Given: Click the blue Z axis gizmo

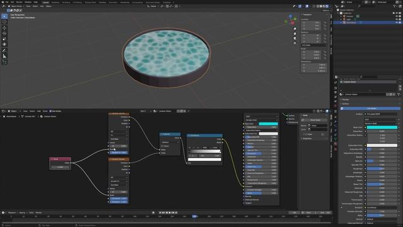Looking at the screenshot, I should [290, 16].
